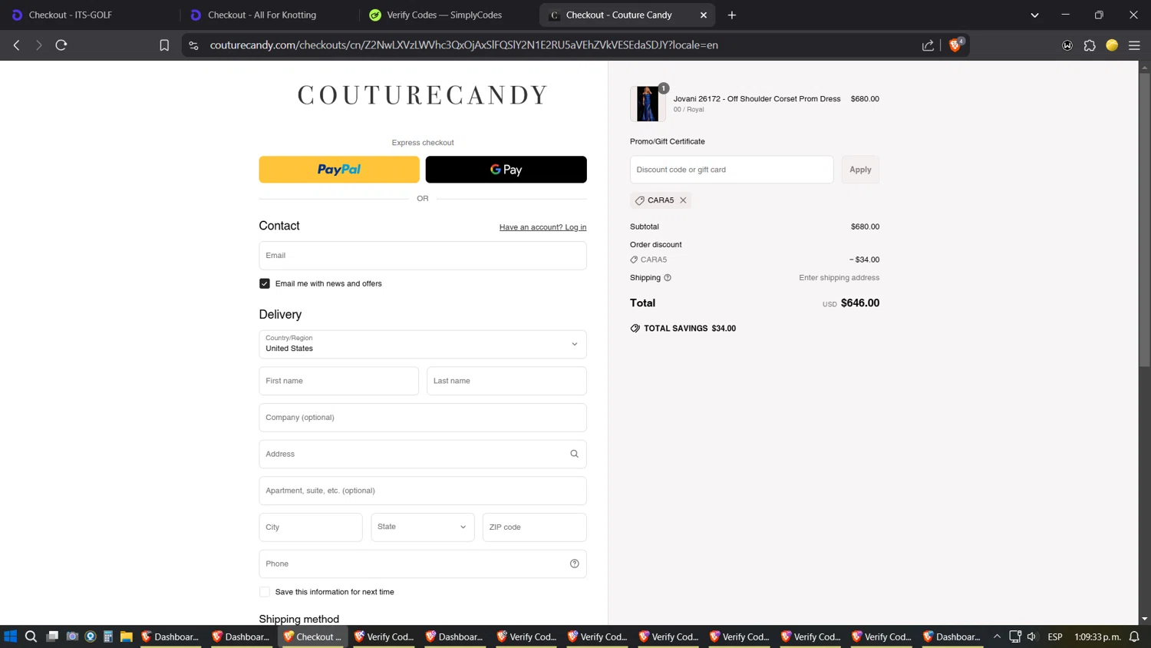Go back to the previous page
1151x648 pixels.
coord(17,45)
